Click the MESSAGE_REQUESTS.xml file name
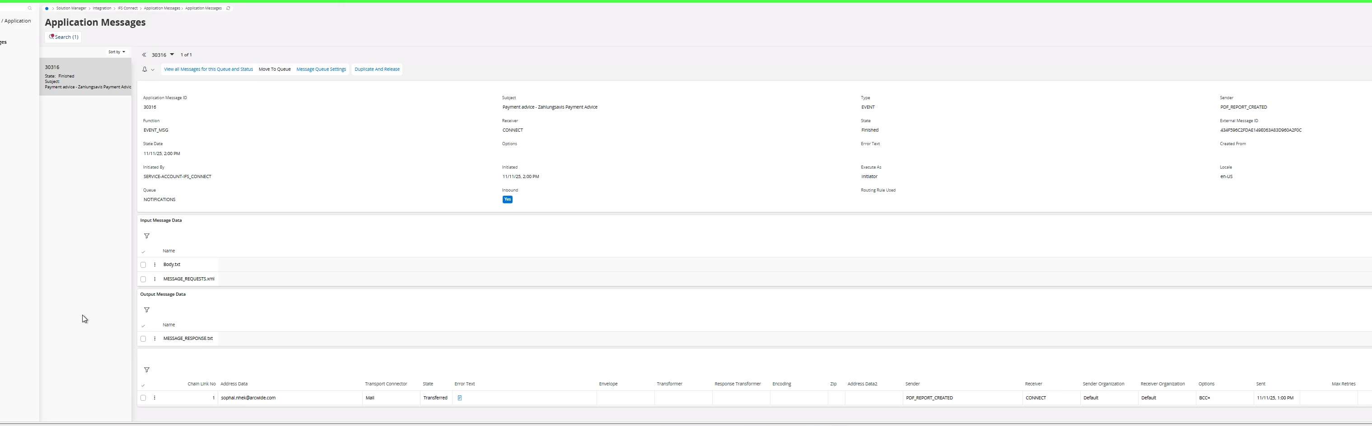Screen dimensions: 1372x426 tap(189, 279)
